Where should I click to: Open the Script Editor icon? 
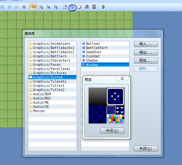(x=79, y=7)
